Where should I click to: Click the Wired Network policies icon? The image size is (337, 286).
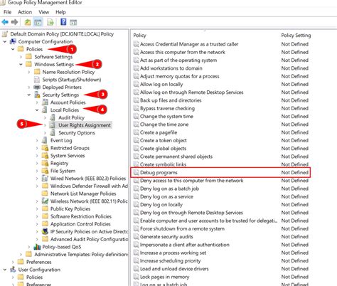coord(45,179)
